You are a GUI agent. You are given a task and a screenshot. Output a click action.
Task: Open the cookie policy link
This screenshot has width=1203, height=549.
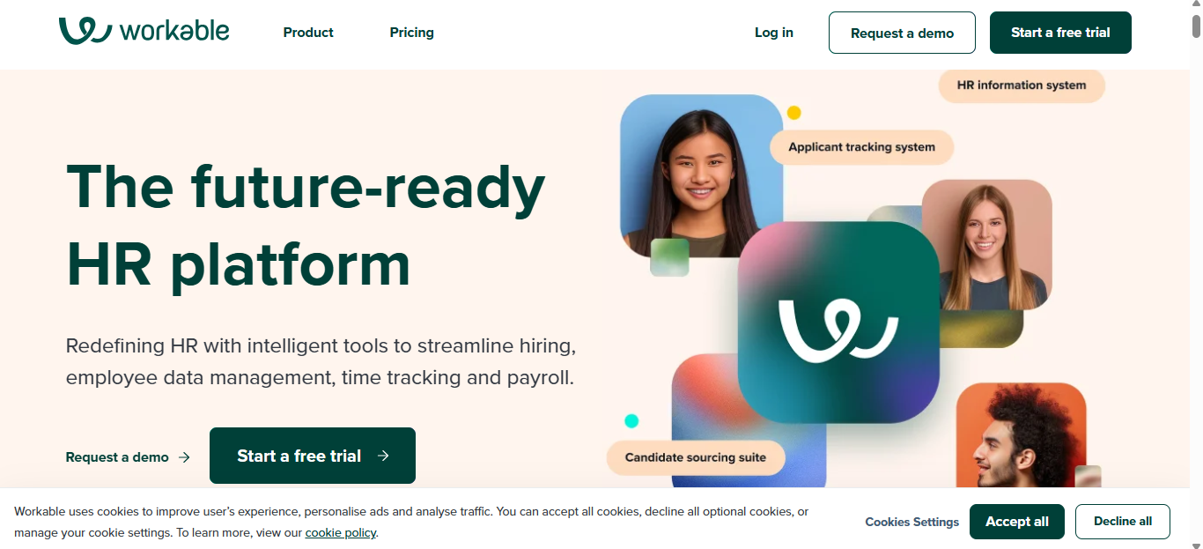(x=340, y=532)
